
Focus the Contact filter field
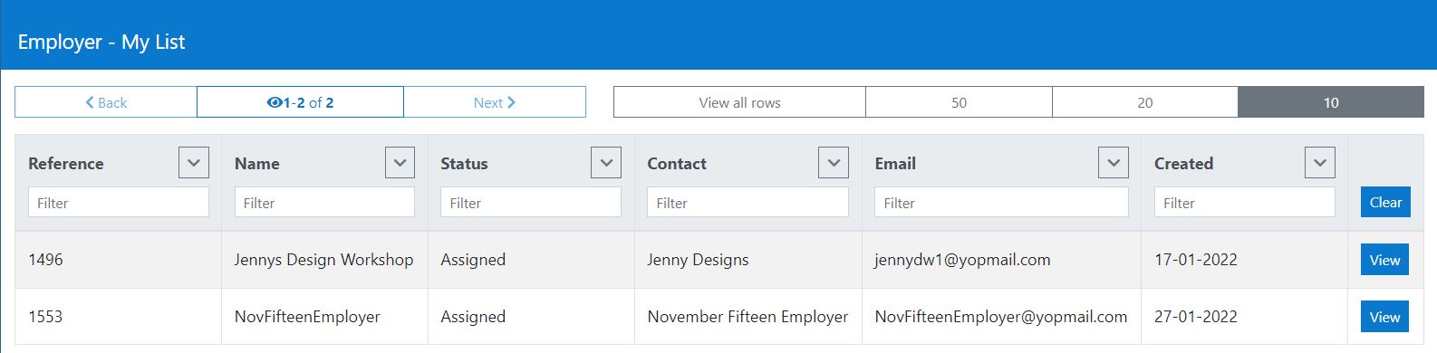tap(747, 202)
